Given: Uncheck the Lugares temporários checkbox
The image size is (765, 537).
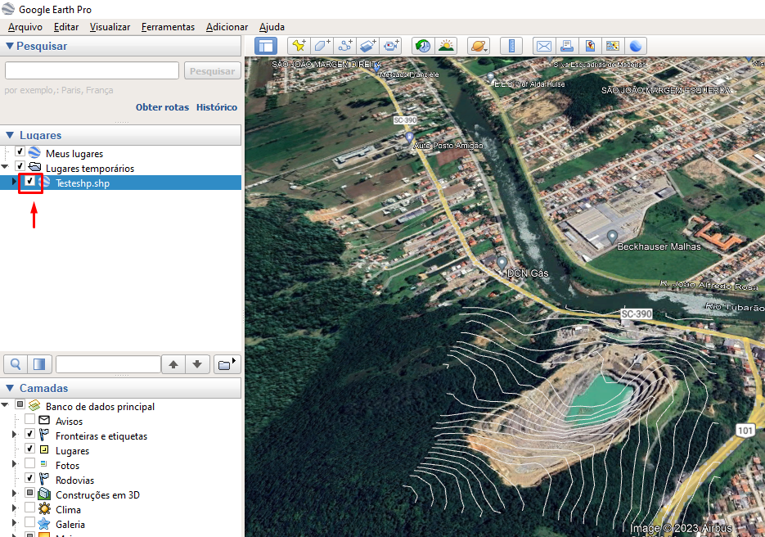Looking at the screenshot, I should pyautogui.click(x=20, y=166).
